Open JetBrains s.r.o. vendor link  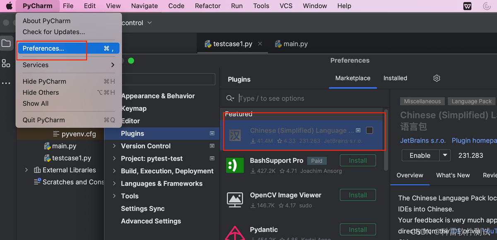point(423,140)
